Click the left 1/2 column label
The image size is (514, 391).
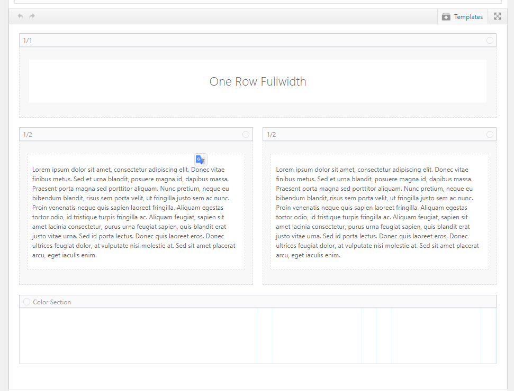click(28, 135)
